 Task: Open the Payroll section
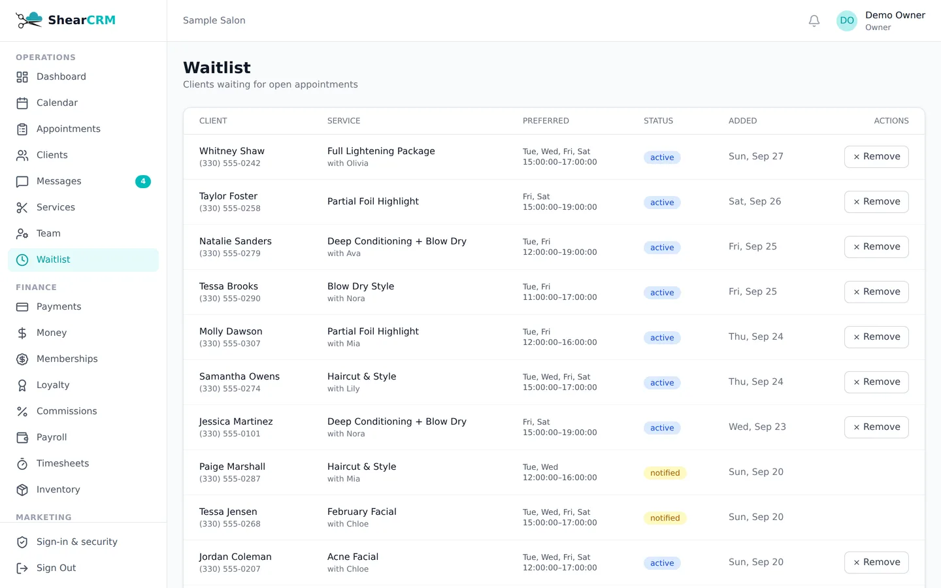coord(83,438)
